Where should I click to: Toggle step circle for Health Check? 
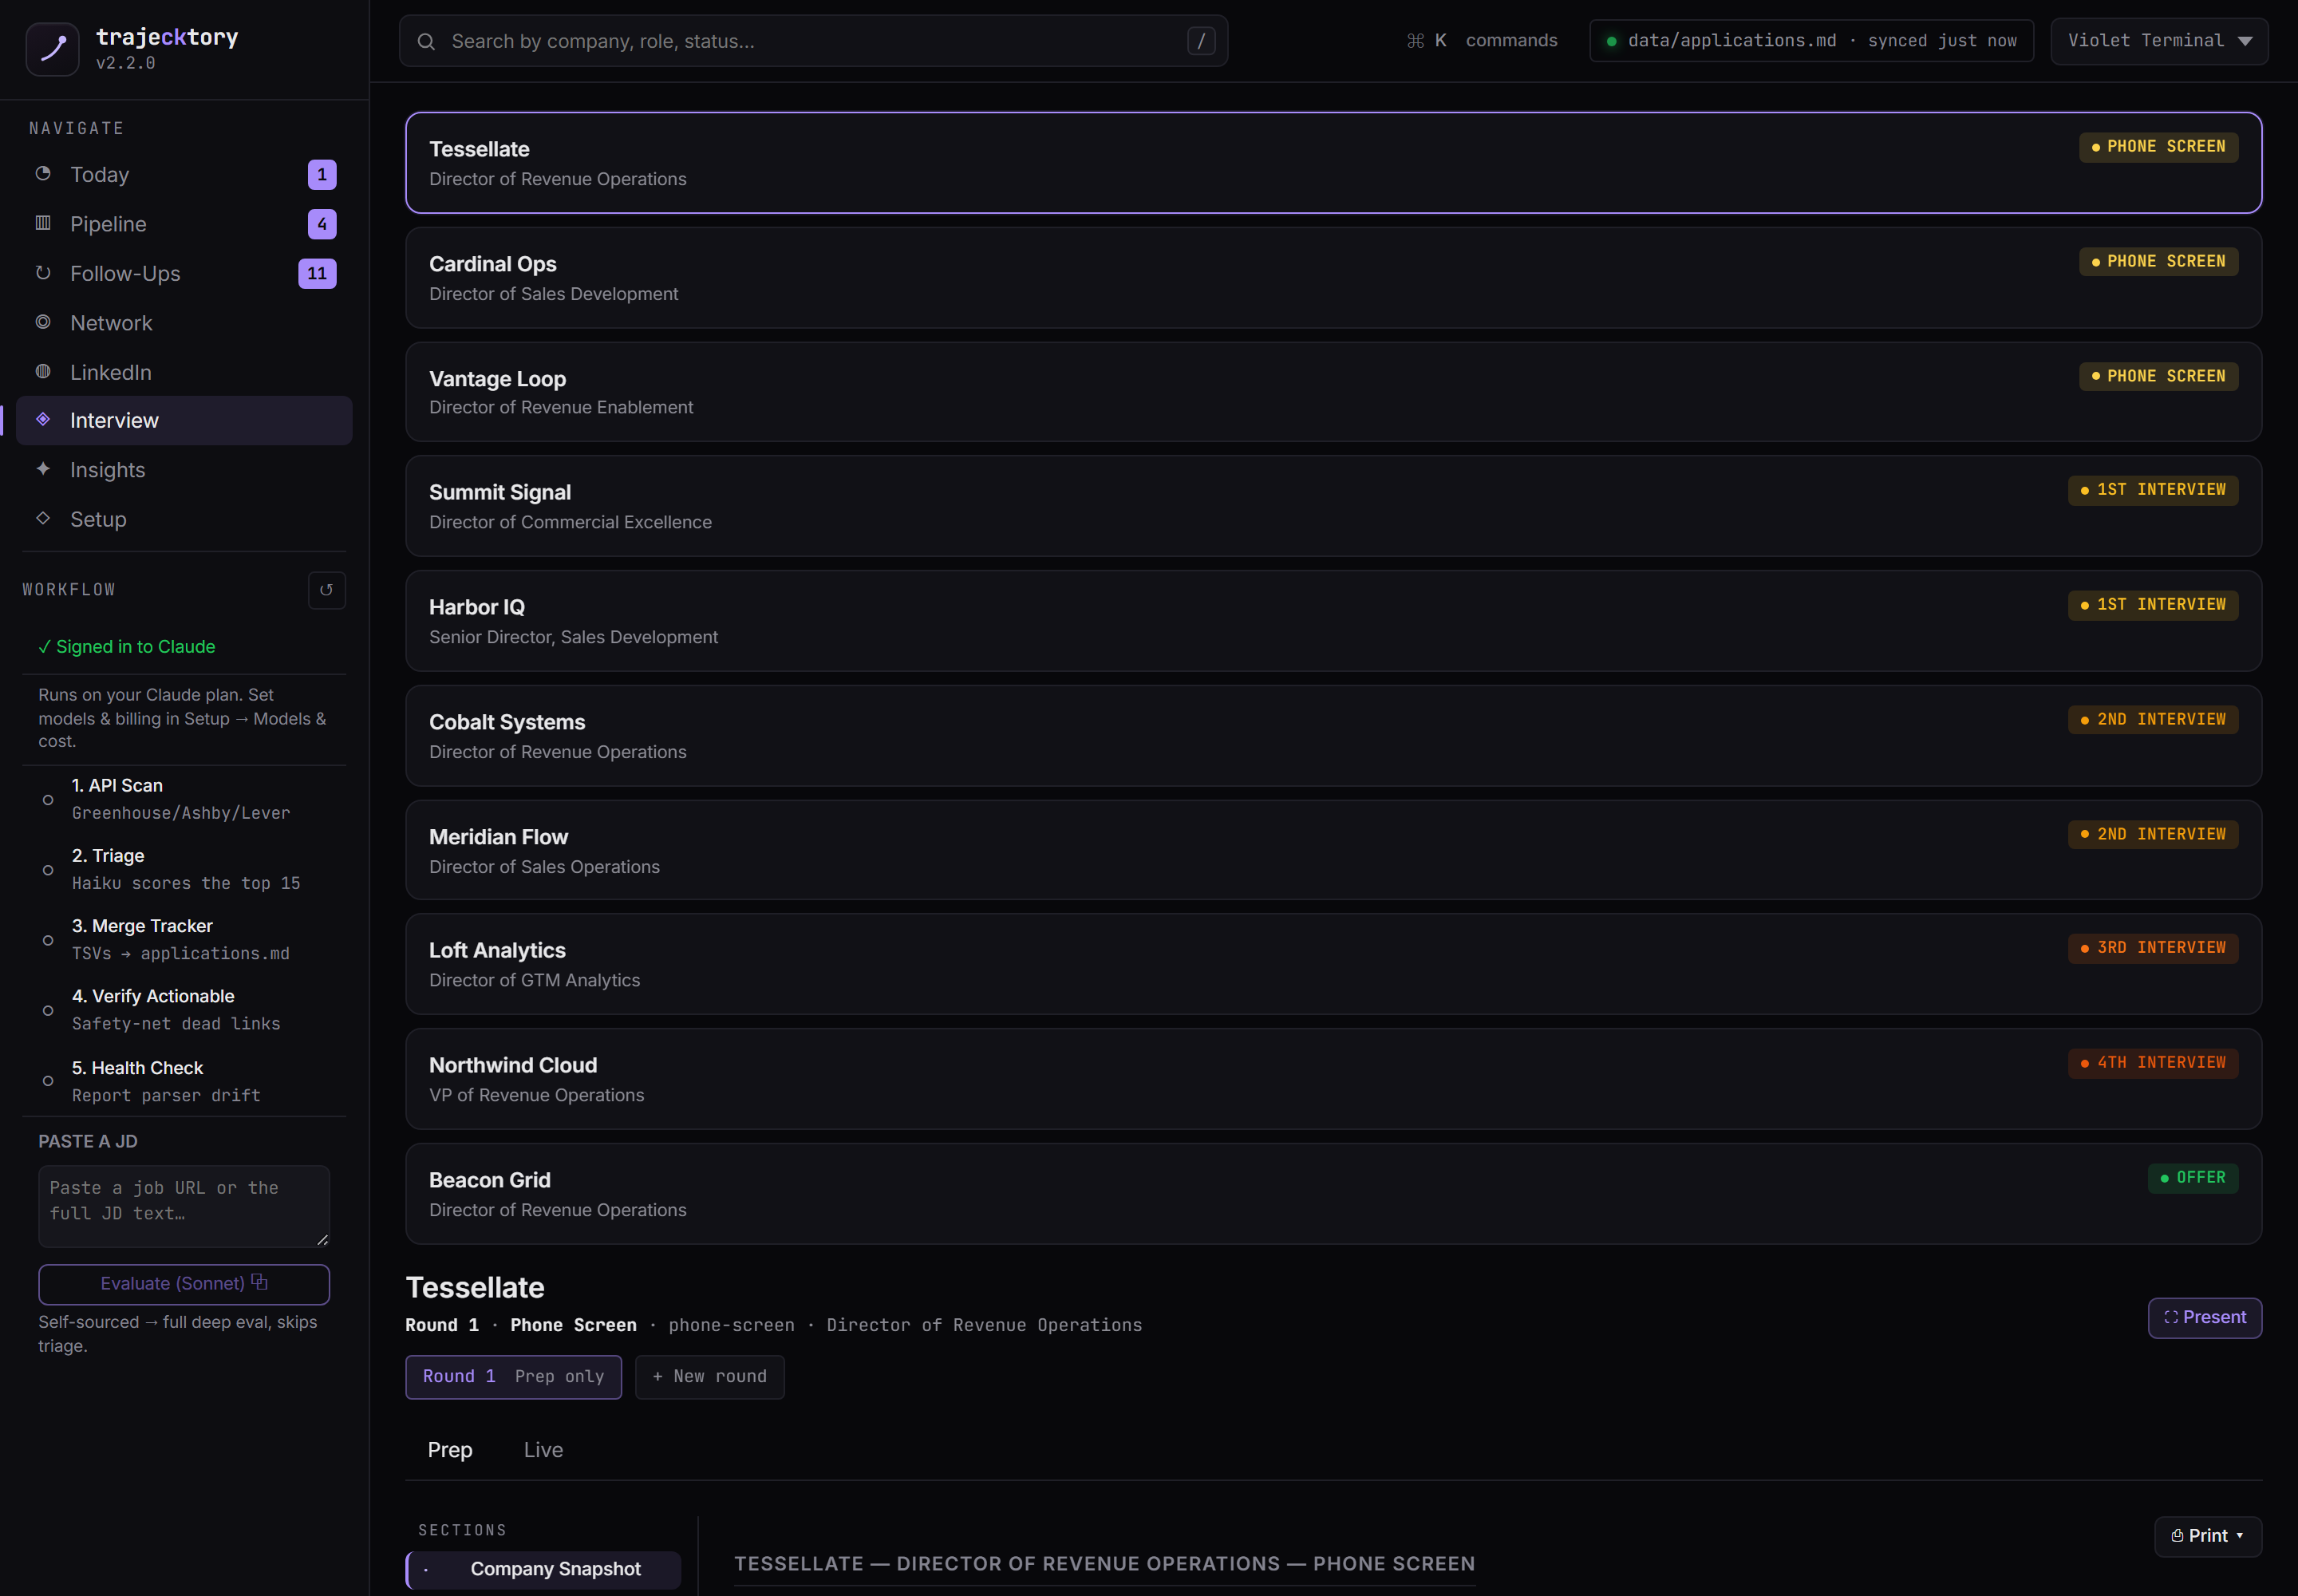(48, 1081)
